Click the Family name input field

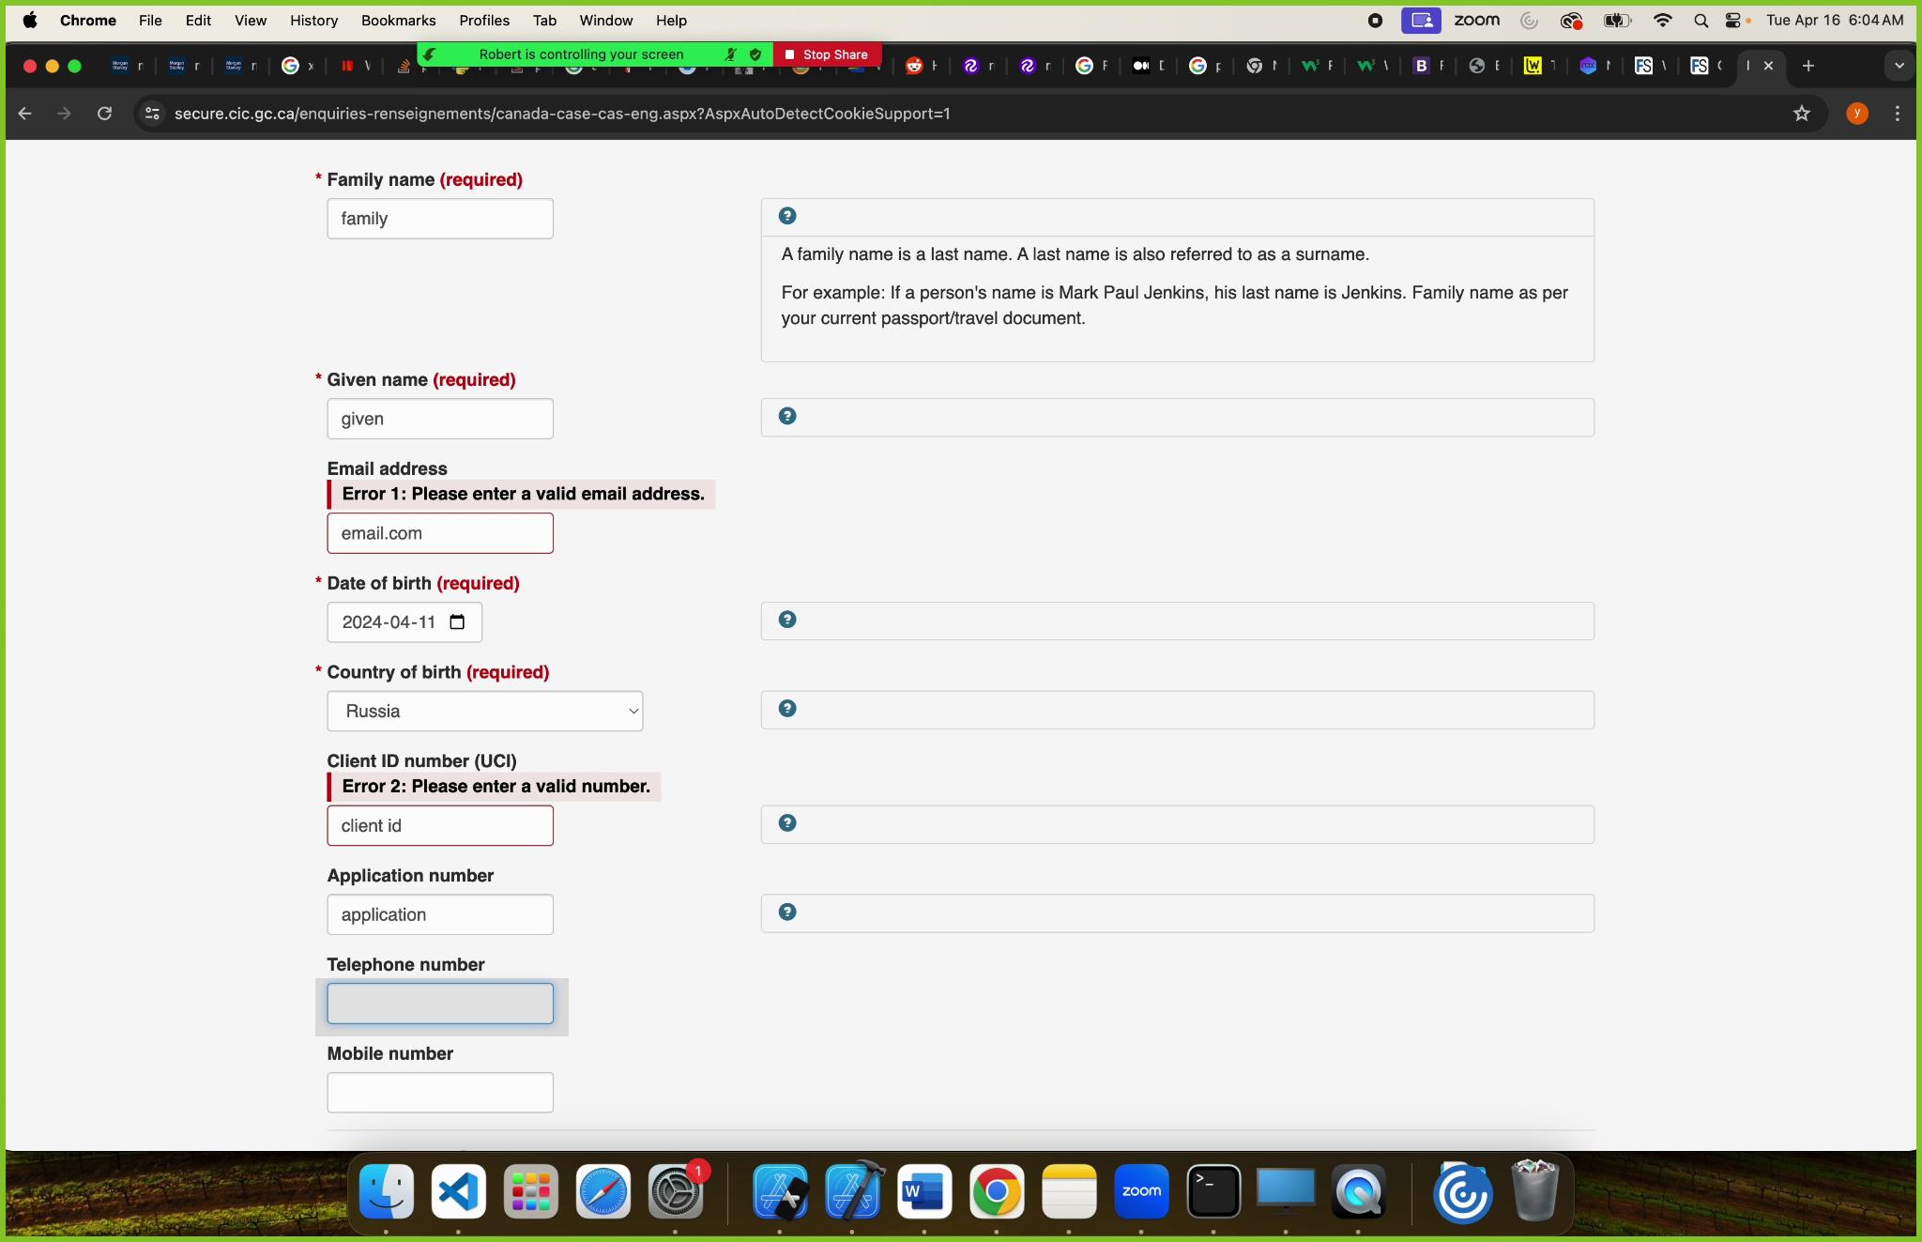[440, 217]
